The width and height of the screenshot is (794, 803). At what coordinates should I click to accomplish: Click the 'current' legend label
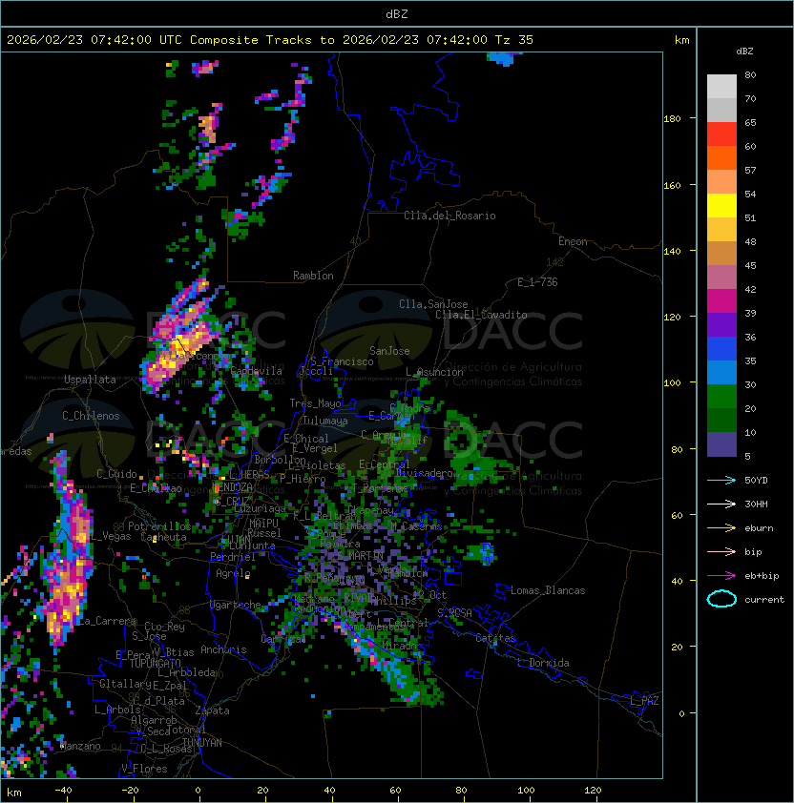click(764, 600)
